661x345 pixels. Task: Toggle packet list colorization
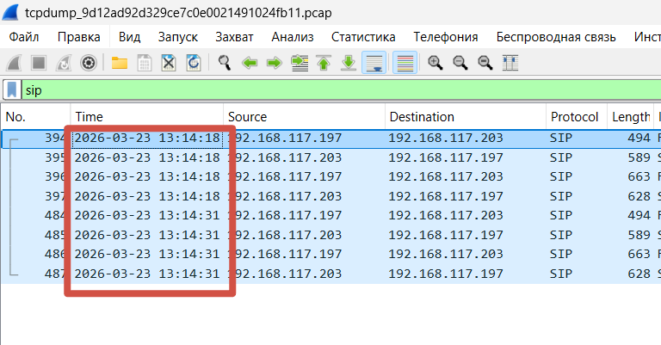405,63
